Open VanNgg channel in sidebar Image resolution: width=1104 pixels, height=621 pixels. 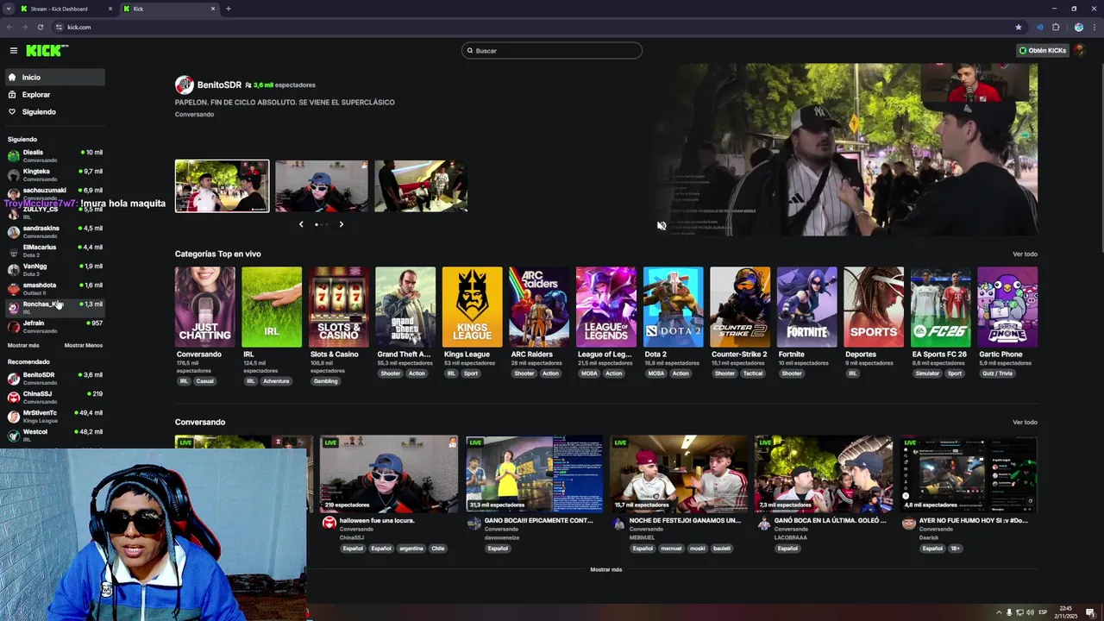54,270
